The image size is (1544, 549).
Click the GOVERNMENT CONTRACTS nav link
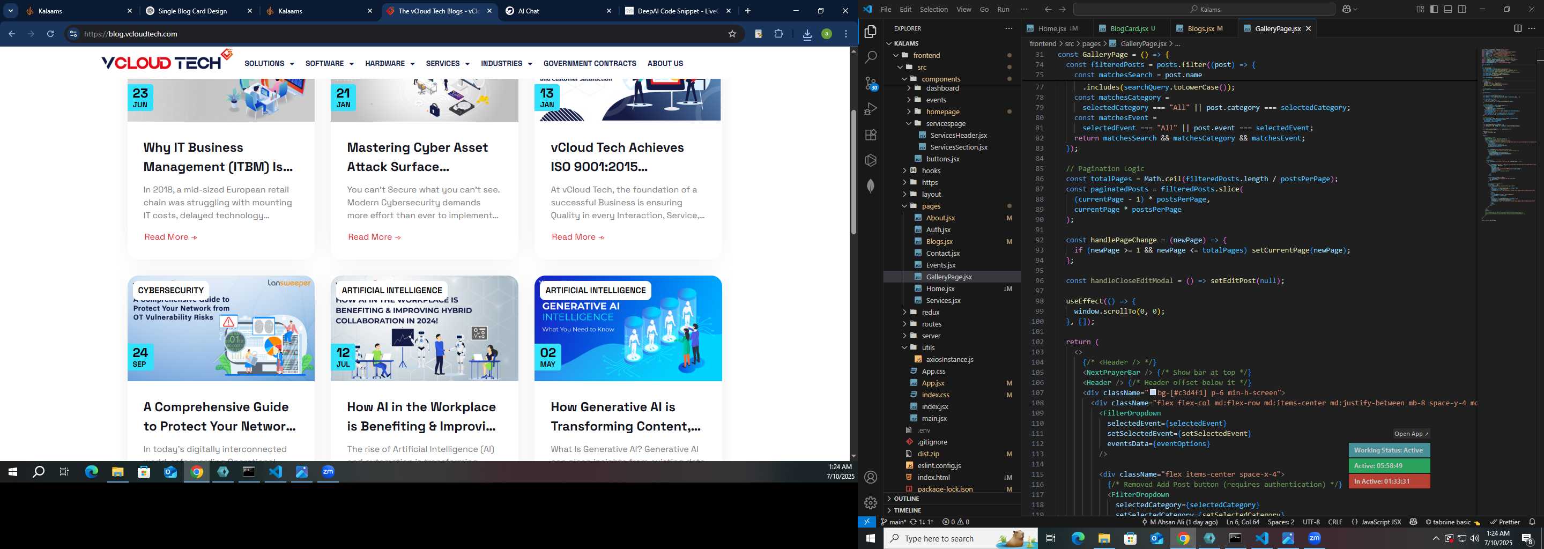point(590,63)
